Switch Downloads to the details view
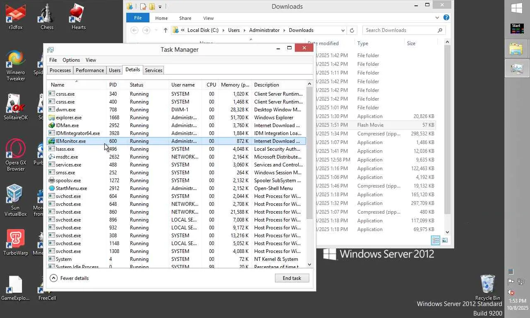The image size is (530, 318). click(x=436, y=240)
